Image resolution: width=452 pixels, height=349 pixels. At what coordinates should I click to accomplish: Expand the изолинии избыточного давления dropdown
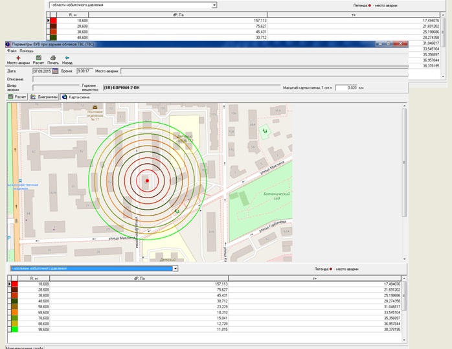point(175,268)
